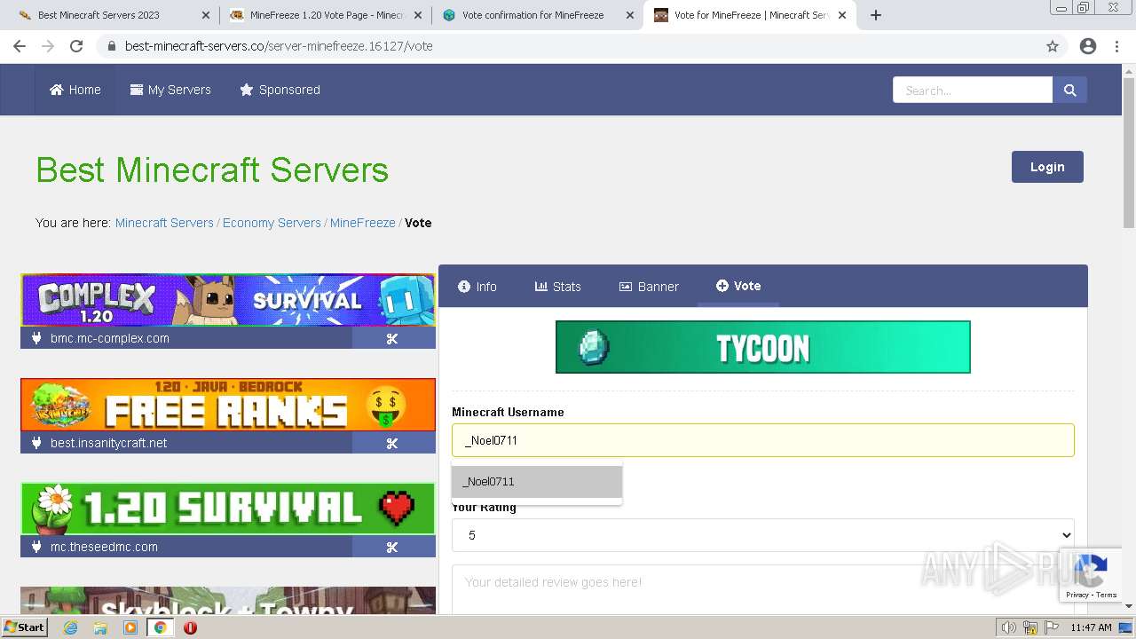Open My Servers in navigation bar
Image resolution: width=1136 pixels, height=639 pixels.
pos(170,90)
